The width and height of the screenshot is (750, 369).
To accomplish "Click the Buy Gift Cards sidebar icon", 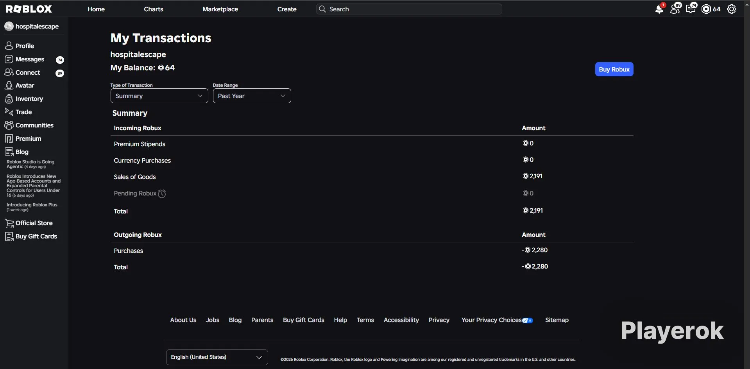I will (x=9, y=236).
